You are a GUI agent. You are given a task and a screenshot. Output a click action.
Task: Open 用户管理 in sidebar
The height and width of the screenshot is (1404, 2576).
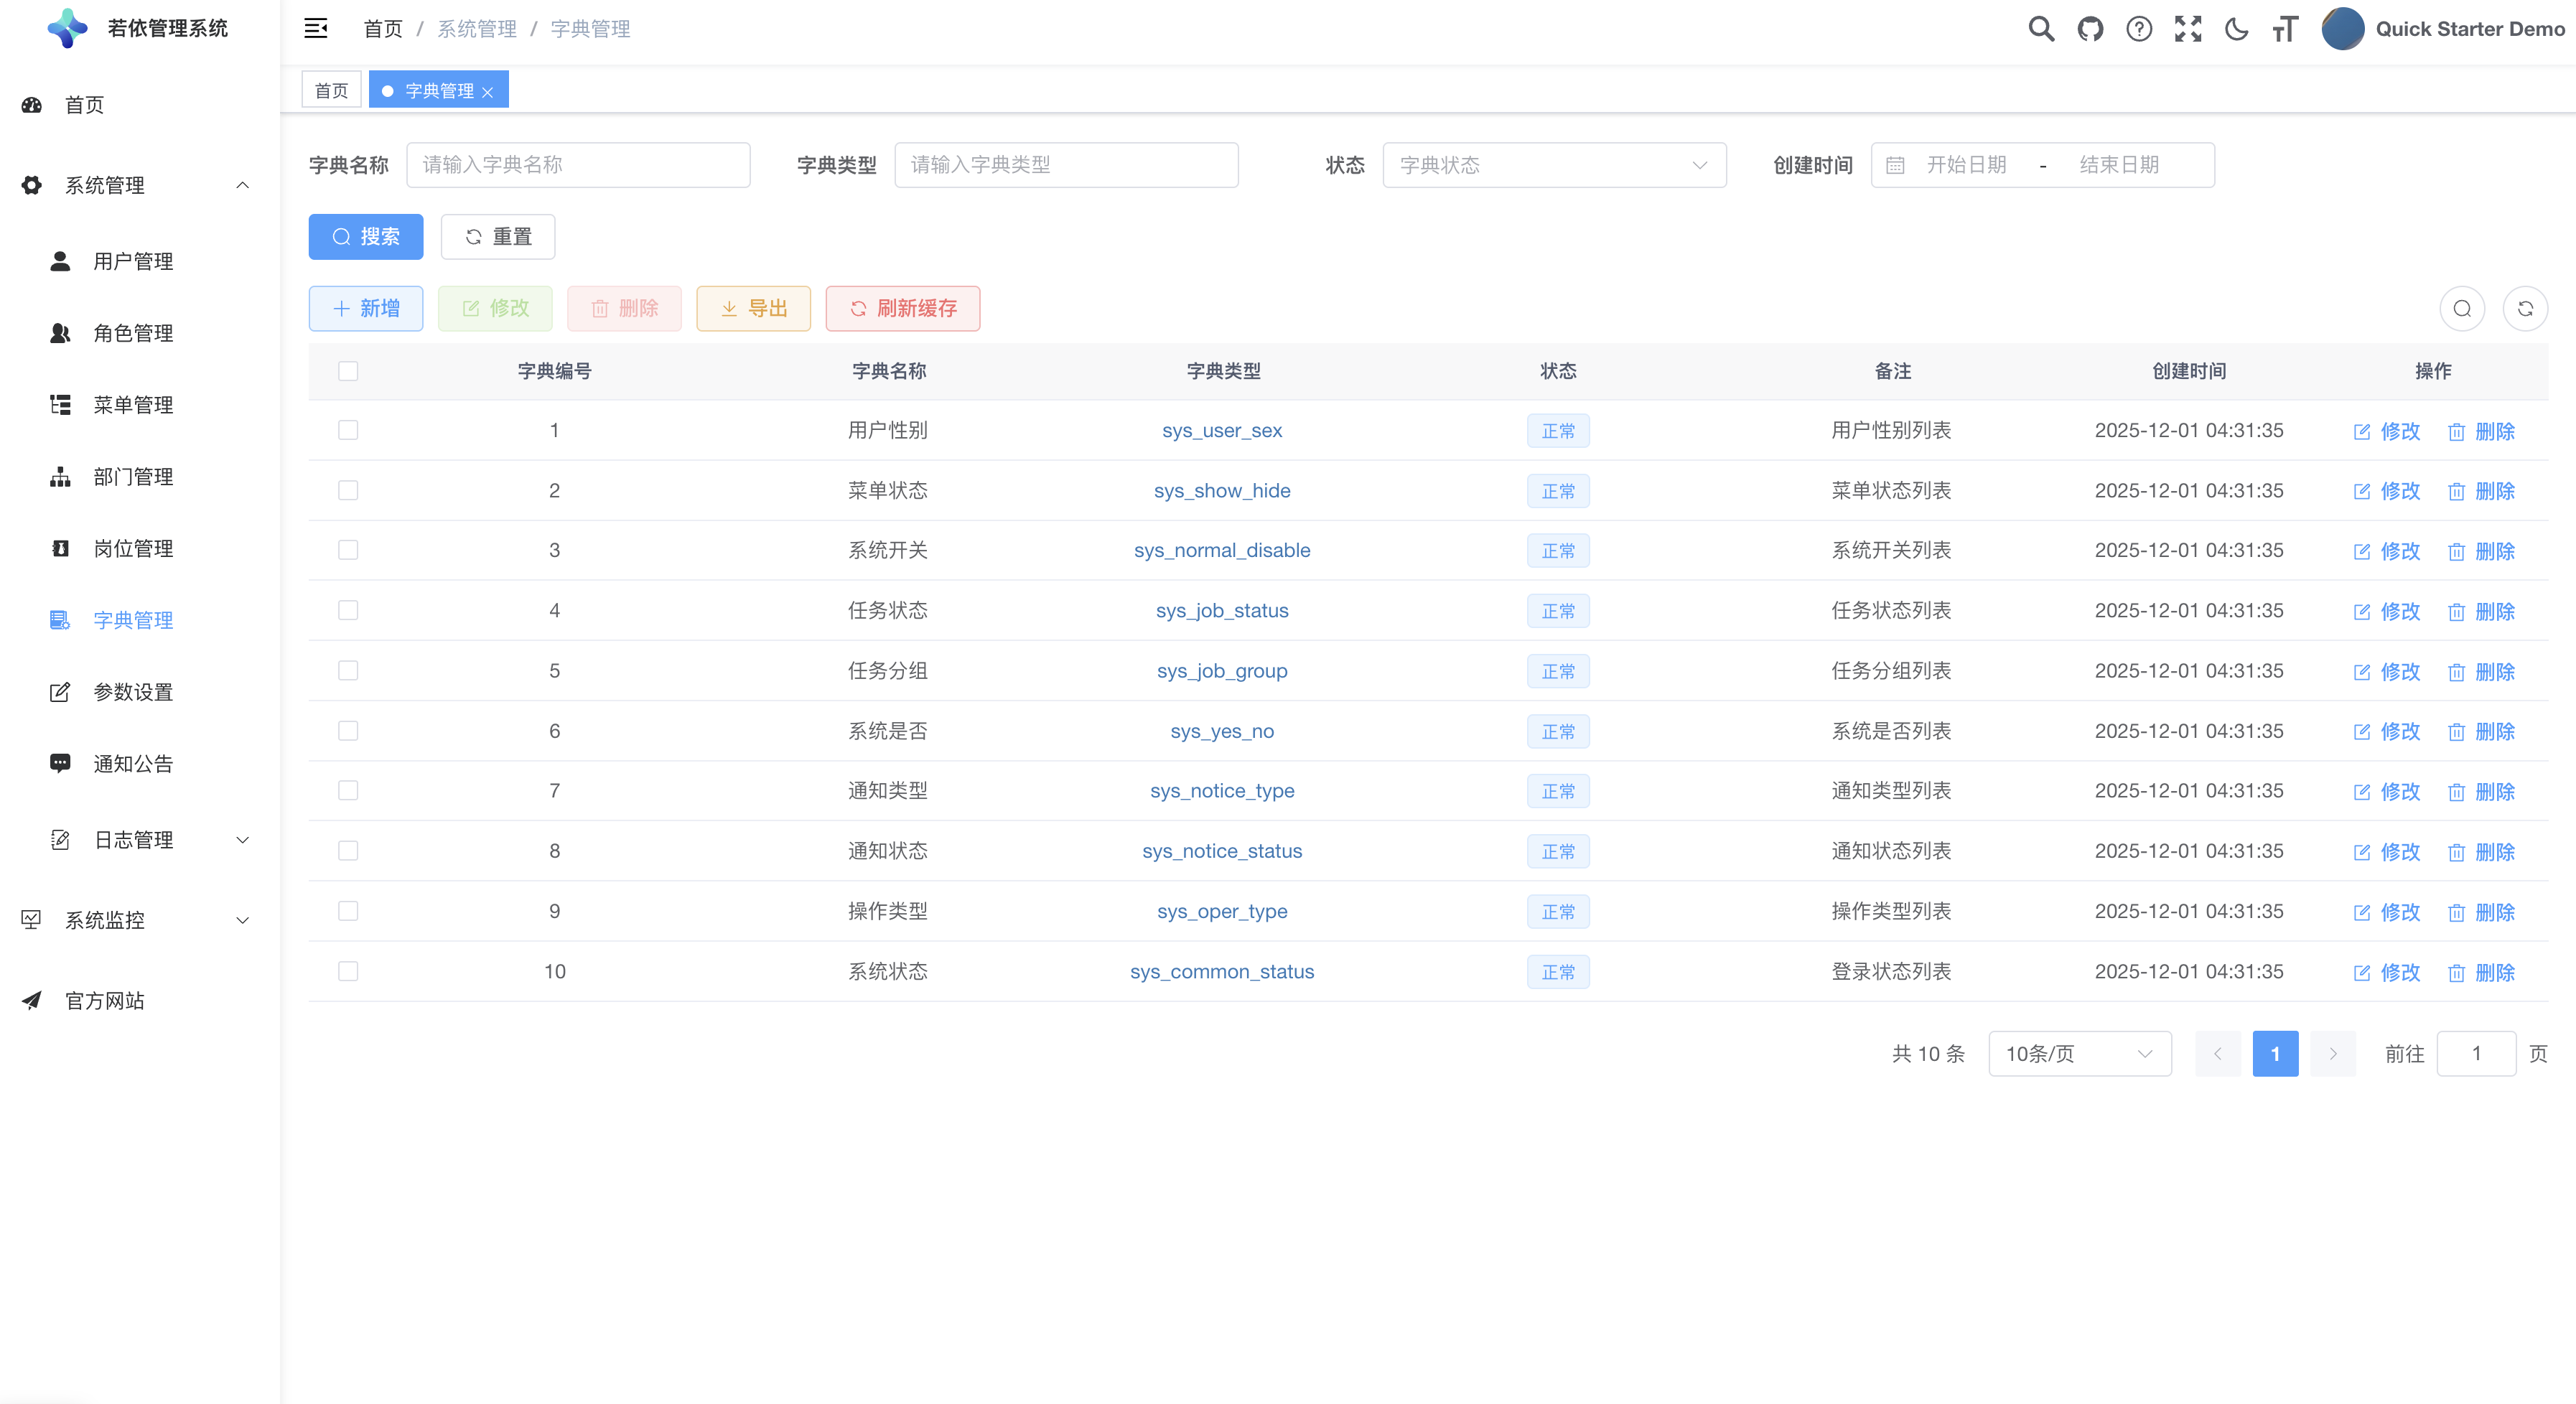point(133,262)
